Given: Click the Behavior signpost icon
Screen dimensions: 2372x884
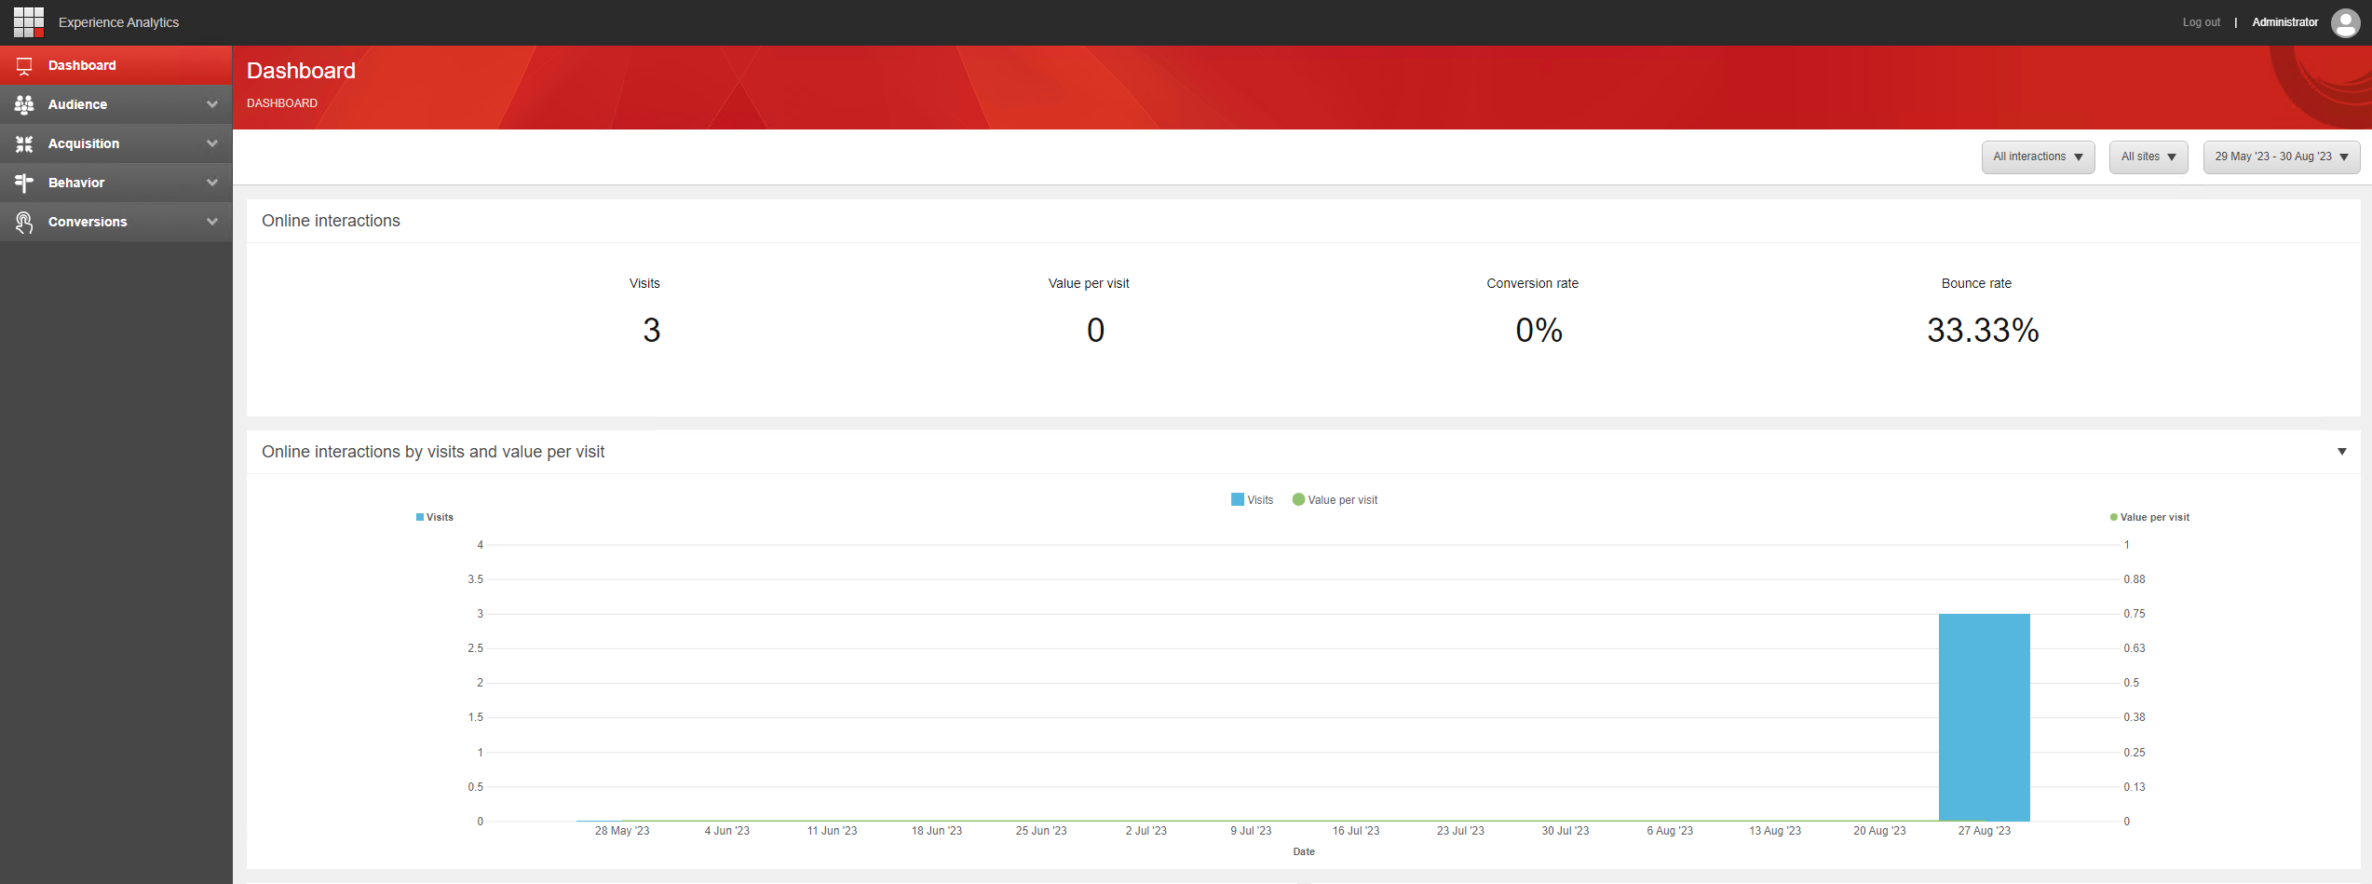Looking at the screenshot, I should click(24, 184).
